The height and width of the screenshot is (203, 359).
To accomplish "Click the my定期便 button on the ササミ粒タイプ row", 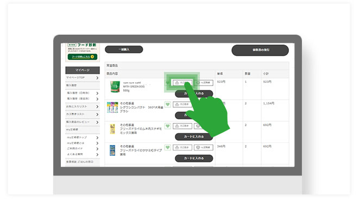I will click(x=204, y=147).
